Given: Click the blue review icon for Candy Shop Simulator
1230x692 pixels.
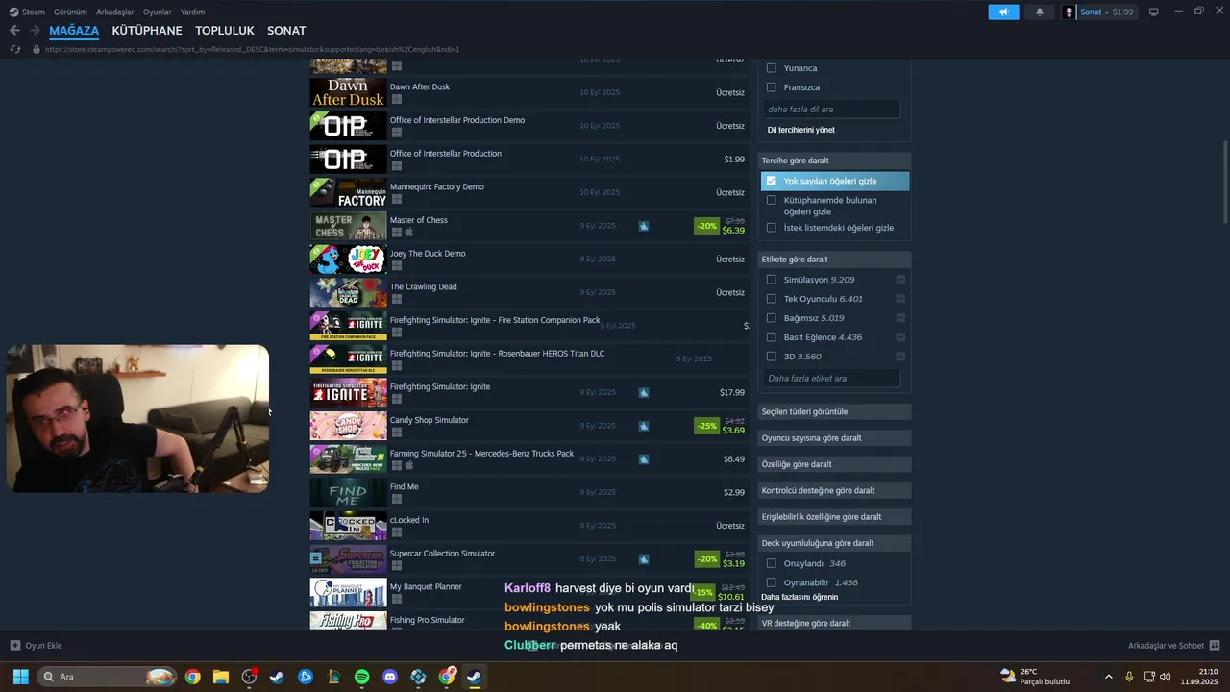Looking at the screenshot, I should click(x=643, y=426).
